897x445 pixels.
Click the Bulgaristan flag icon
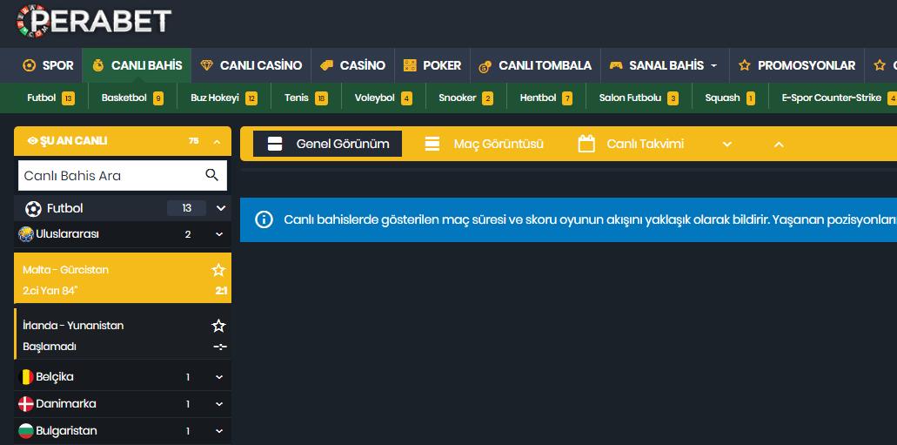(26, 431)
